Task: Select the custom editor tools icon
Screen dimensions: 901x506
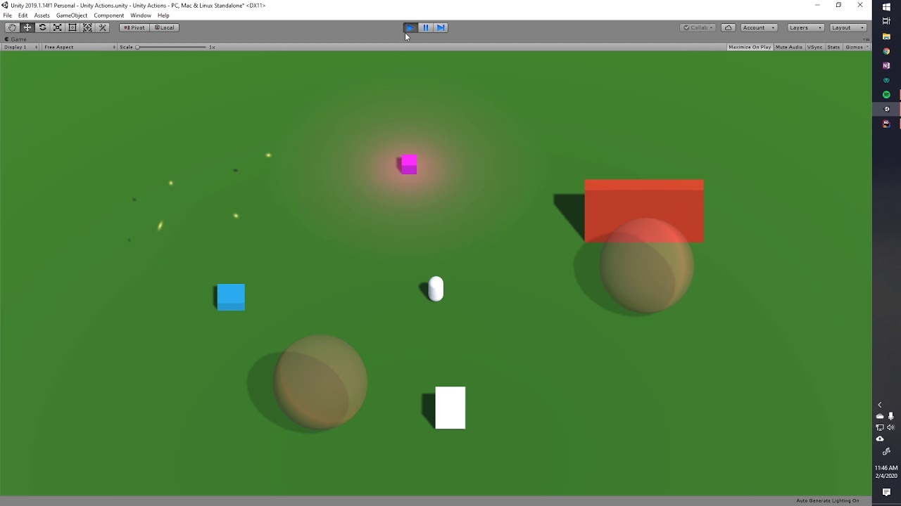Action: 103,27
